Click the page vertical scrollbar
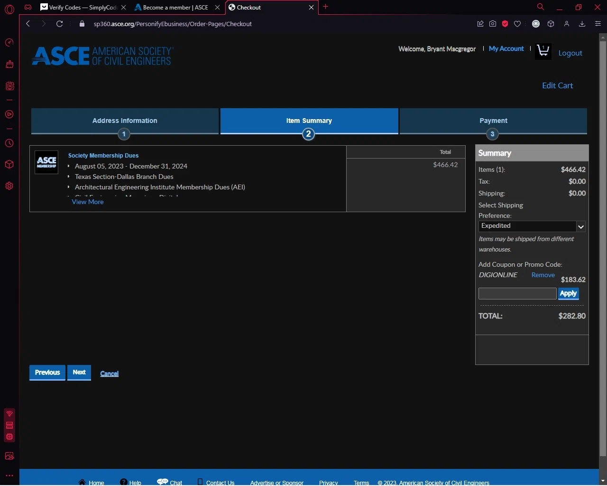Image resolution: width=607 pixels, height=486 pixels. [x=603, y=249]
